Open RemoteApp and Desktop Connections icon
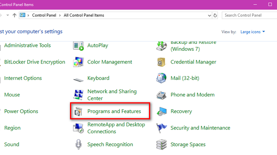 click(x=79, y=128)
